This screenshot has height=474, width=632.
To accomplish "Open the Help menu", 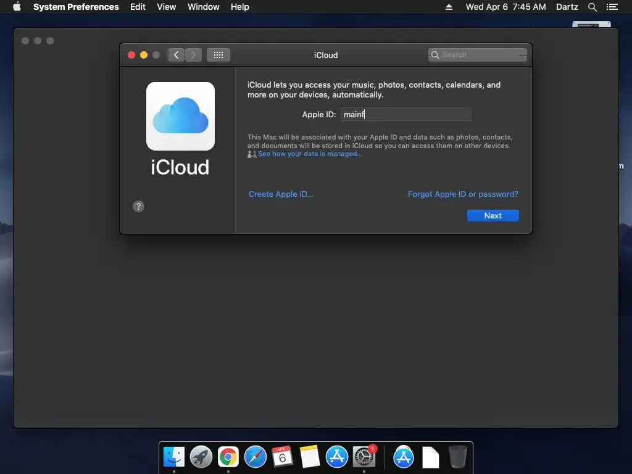I will (240, 7).
